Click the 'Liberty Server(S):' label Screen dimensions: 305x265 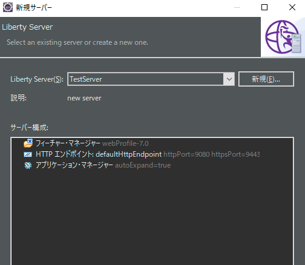[37, 79]
